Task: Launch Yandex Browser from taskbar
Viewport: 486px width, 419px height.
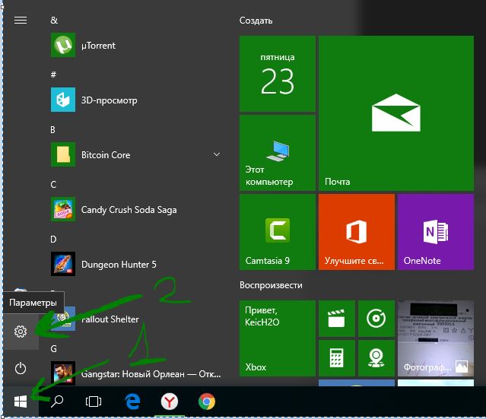Action: tap(170, 402)
